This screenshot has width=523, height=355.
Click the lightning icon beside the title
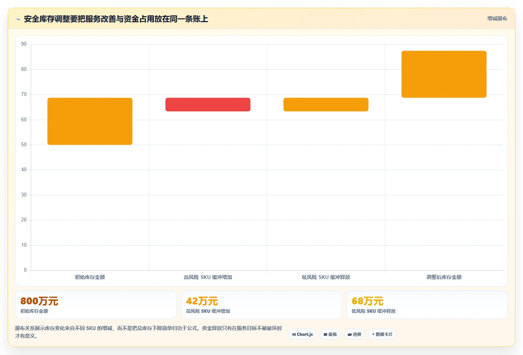tap(18, 19)
